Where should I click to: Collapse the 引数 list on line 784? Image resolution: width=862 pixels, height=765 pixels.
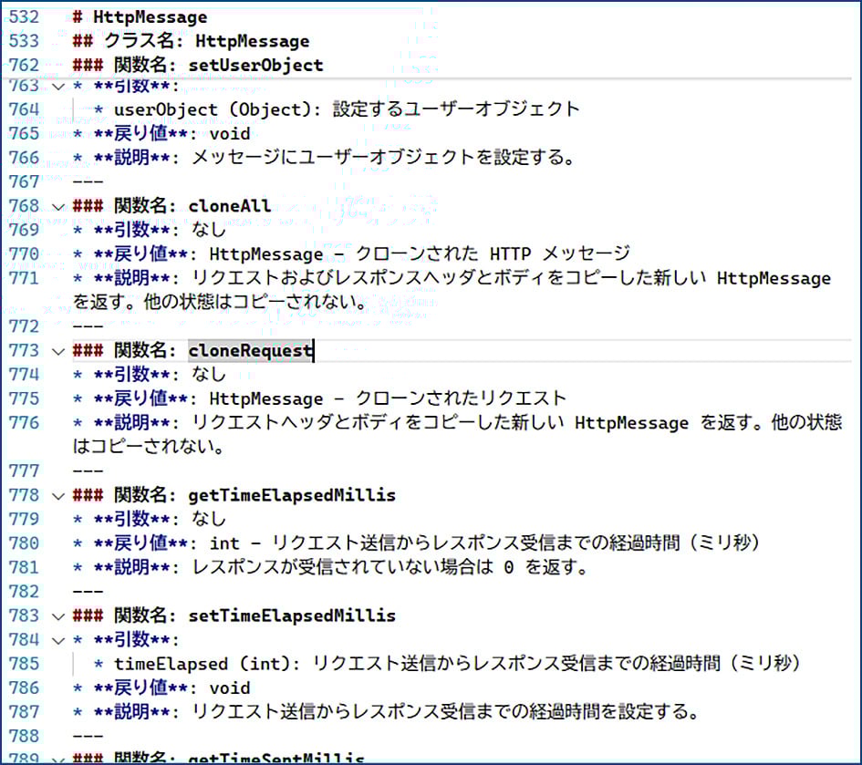(59, 640)
